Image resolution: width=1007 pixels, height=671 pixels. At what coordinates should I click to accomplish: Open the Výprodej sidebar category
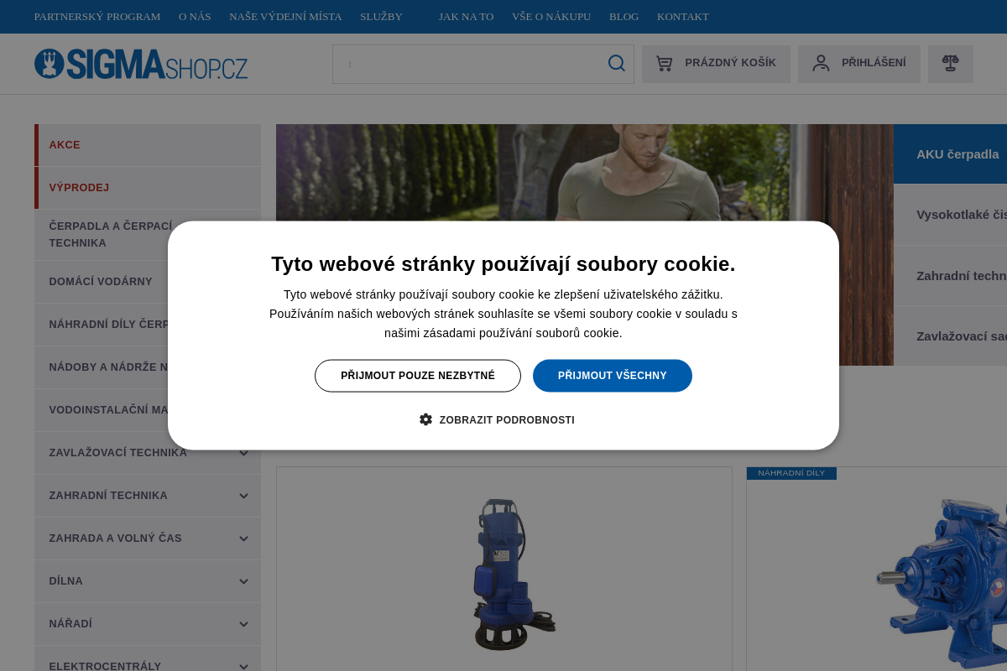click(148, 188)
